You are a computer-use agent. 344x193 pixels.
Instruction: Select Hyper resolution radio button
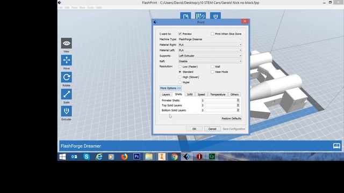(180, 82)
